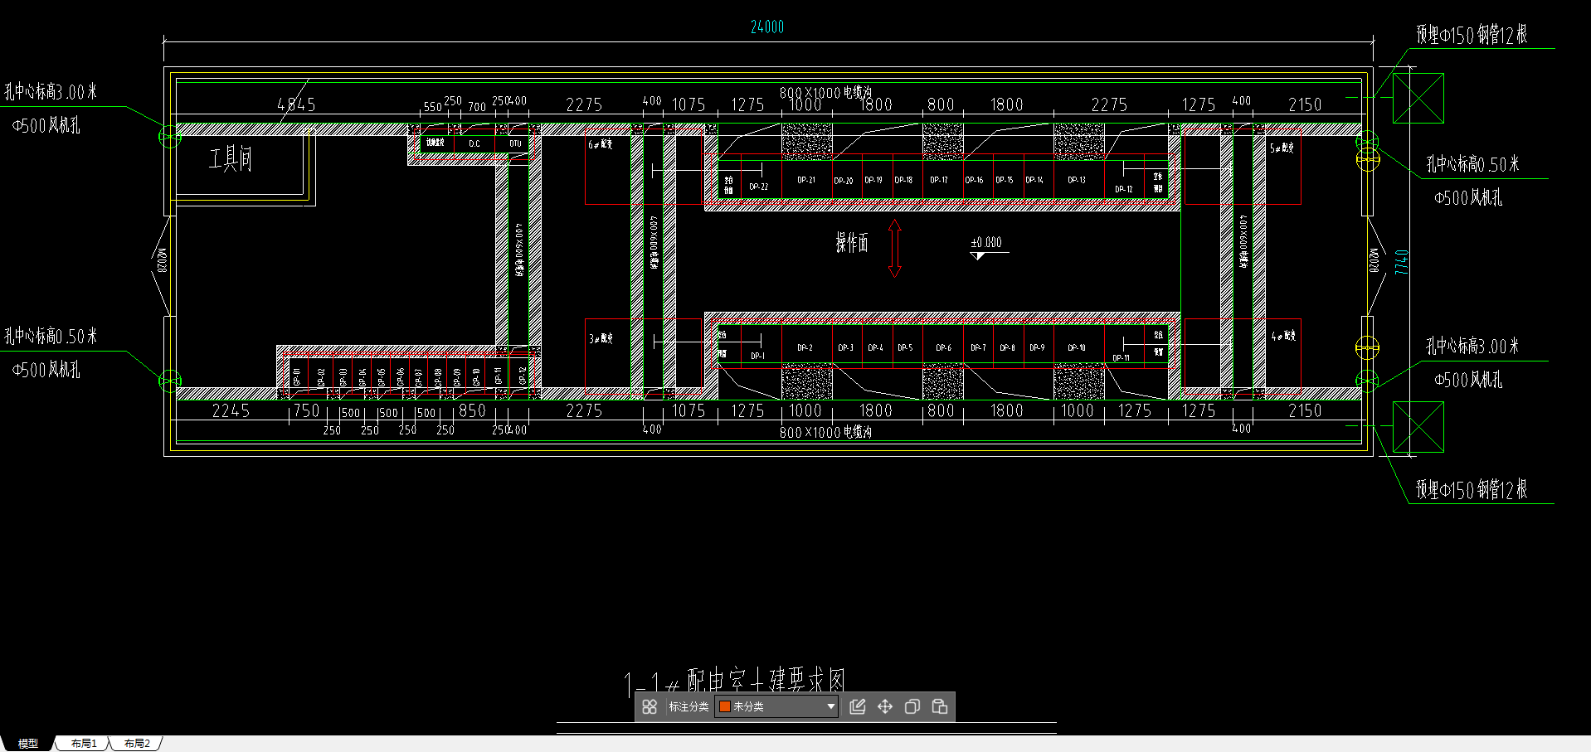Click the DP-1 cabinet label
The image size is (1591, 752).
pyautogui.click(x=758, y=356)
